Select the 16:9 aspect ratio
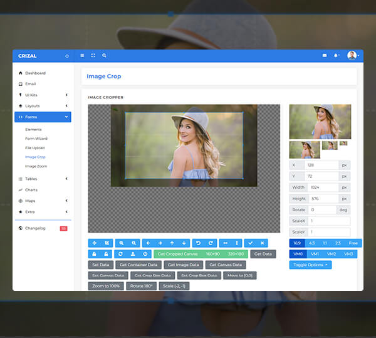 coord(297,243)
